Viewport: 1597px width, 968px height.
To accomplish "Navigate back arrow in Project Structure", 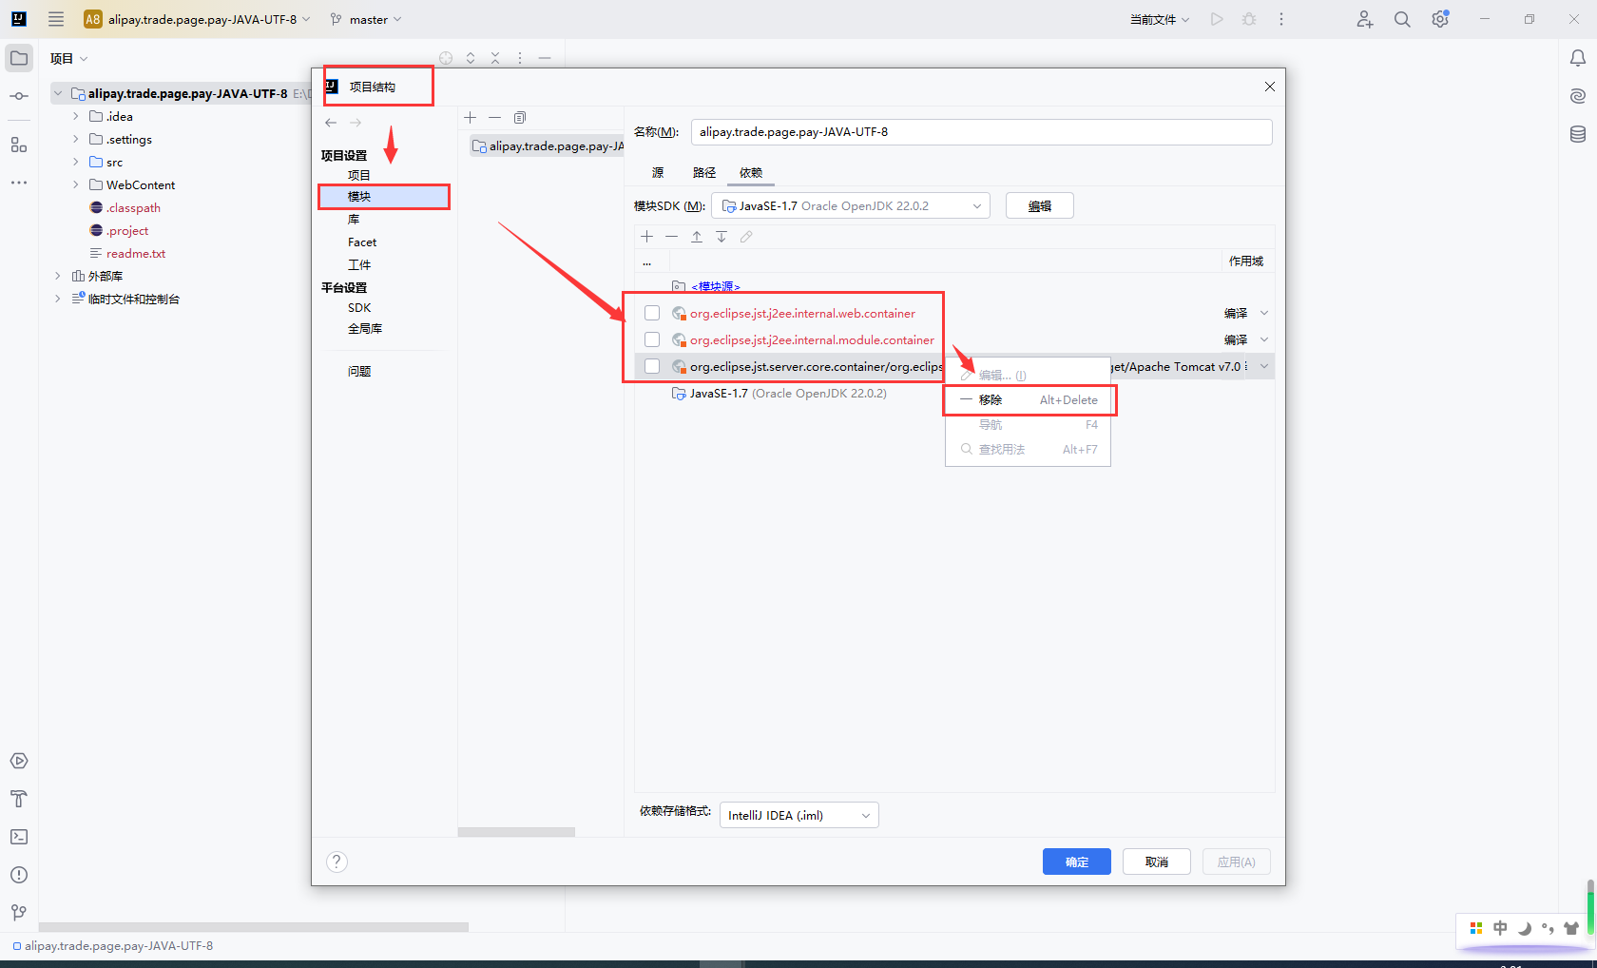I will [331, 123].
